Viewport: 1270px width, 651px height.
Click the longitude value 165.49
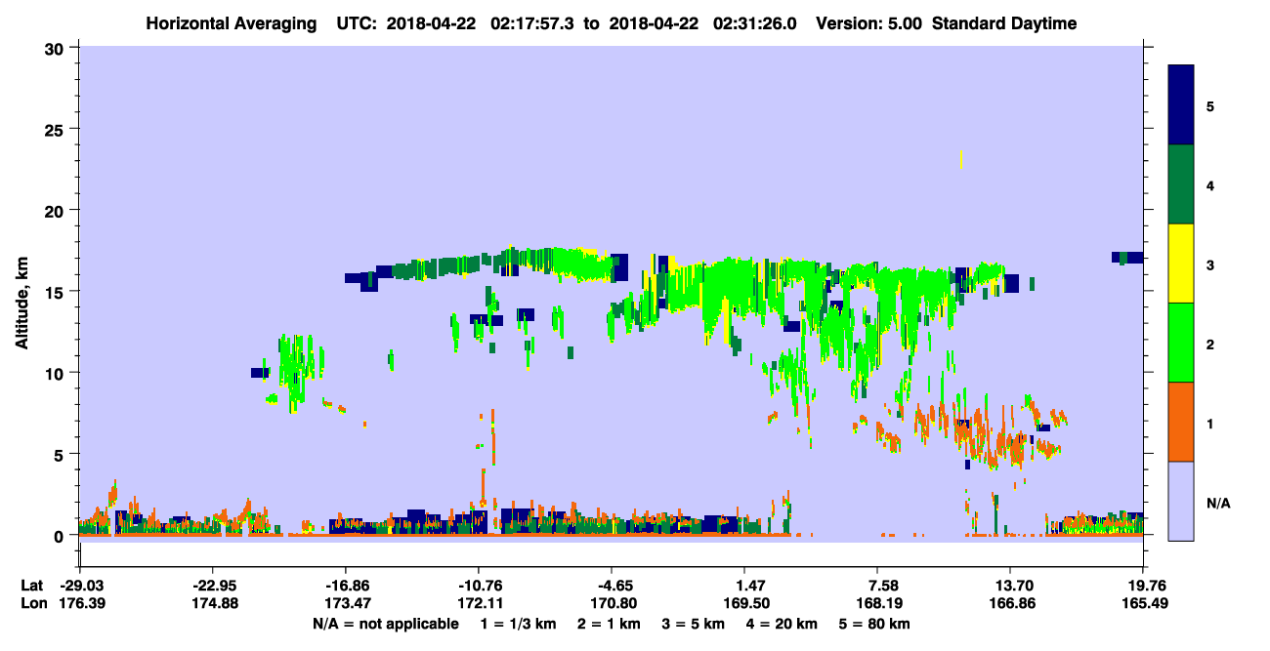(x=1143, y=603)
